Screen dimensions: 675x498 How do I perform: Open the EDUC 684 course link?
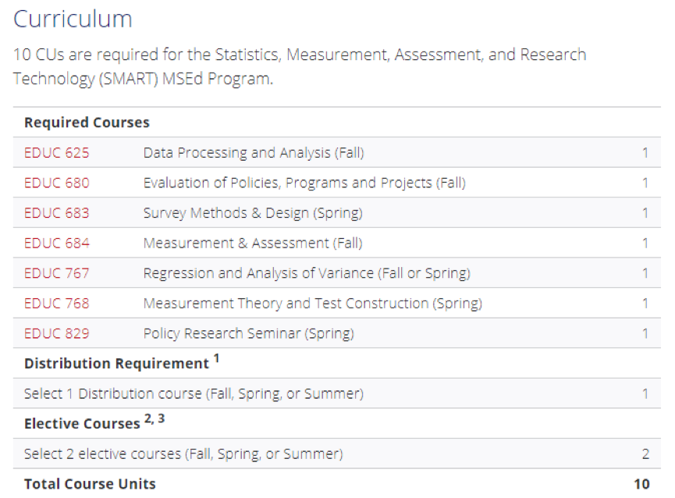tap(56, 244)
